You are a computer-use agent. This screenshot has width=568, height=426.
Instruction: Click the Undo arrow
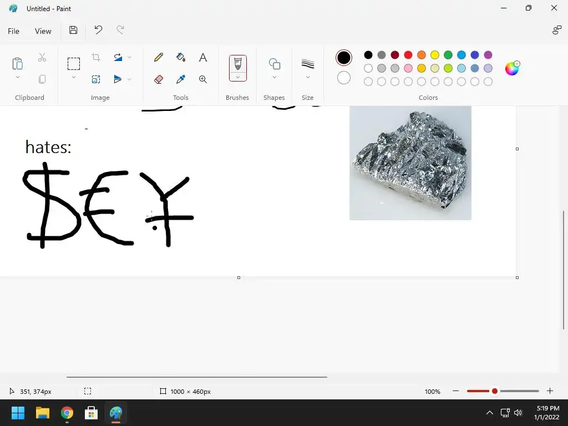coord(98,30)
